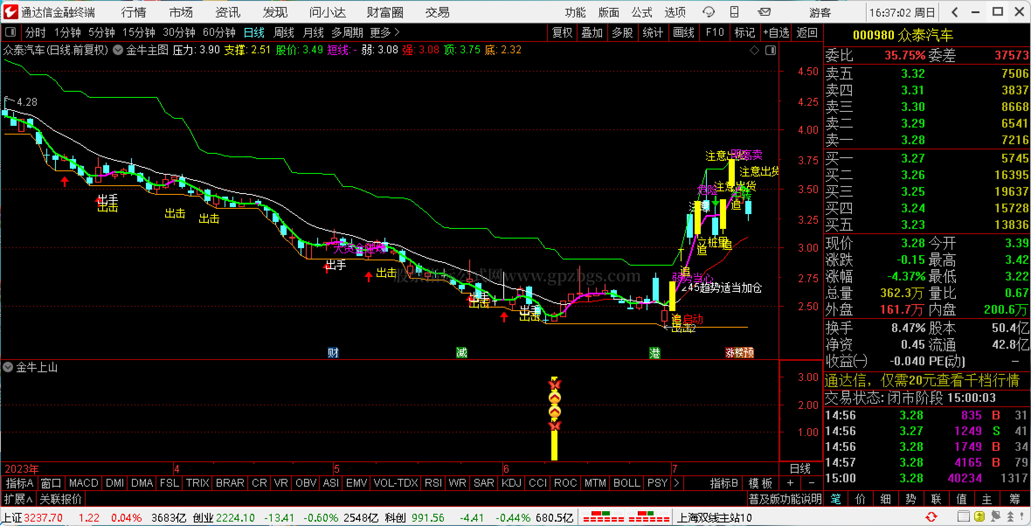Screen dimensions: 1031x526
Task: Select the 5分钟 period tab
Action: (102, 32)
